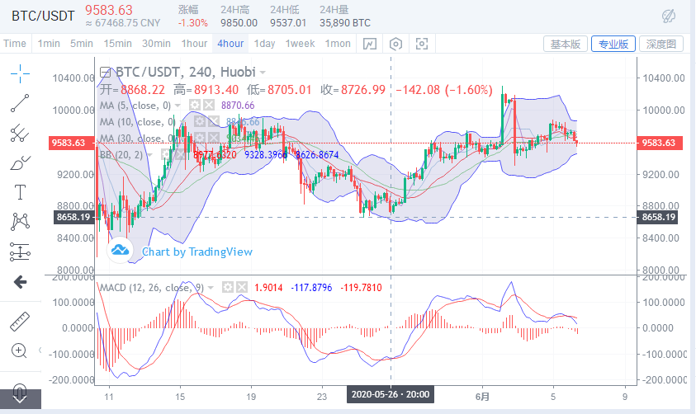Switch to the 1day timeframe
The height and width of the screenshot is (414, 696).
click(x=264, y=44)
